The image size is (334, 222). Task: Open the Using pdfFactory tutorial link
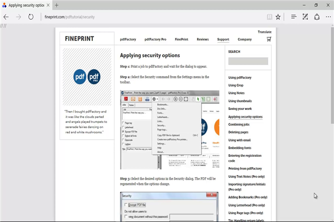point(240,78)
